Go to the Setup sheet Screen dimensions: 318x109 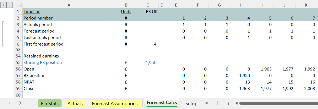[x=191, y=103]
